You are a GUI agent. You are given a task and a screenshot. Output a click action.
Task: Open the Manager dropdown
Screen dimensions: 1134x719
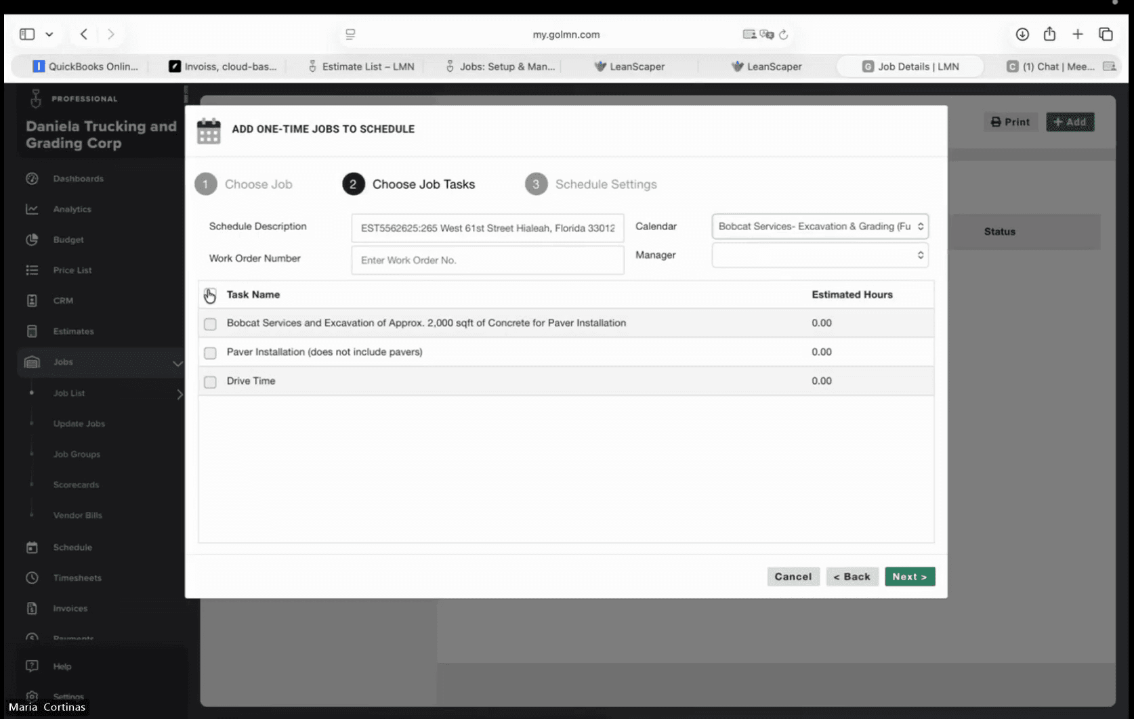click(x=820, y=255)
